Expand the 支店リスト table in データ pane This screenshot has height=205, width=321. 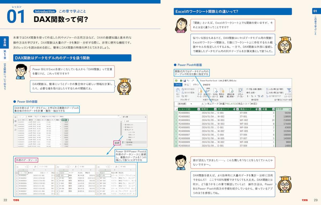[124, 125]
